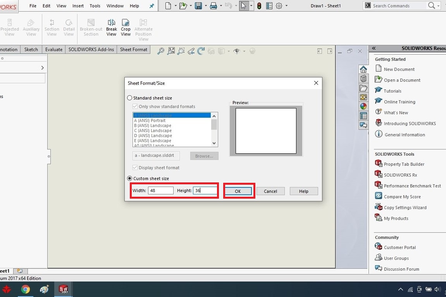Image resolution: width=446 pixels, height=297 pixels.
Task: Switch to the Evaluate tab
Action: [x=54, y=50]
